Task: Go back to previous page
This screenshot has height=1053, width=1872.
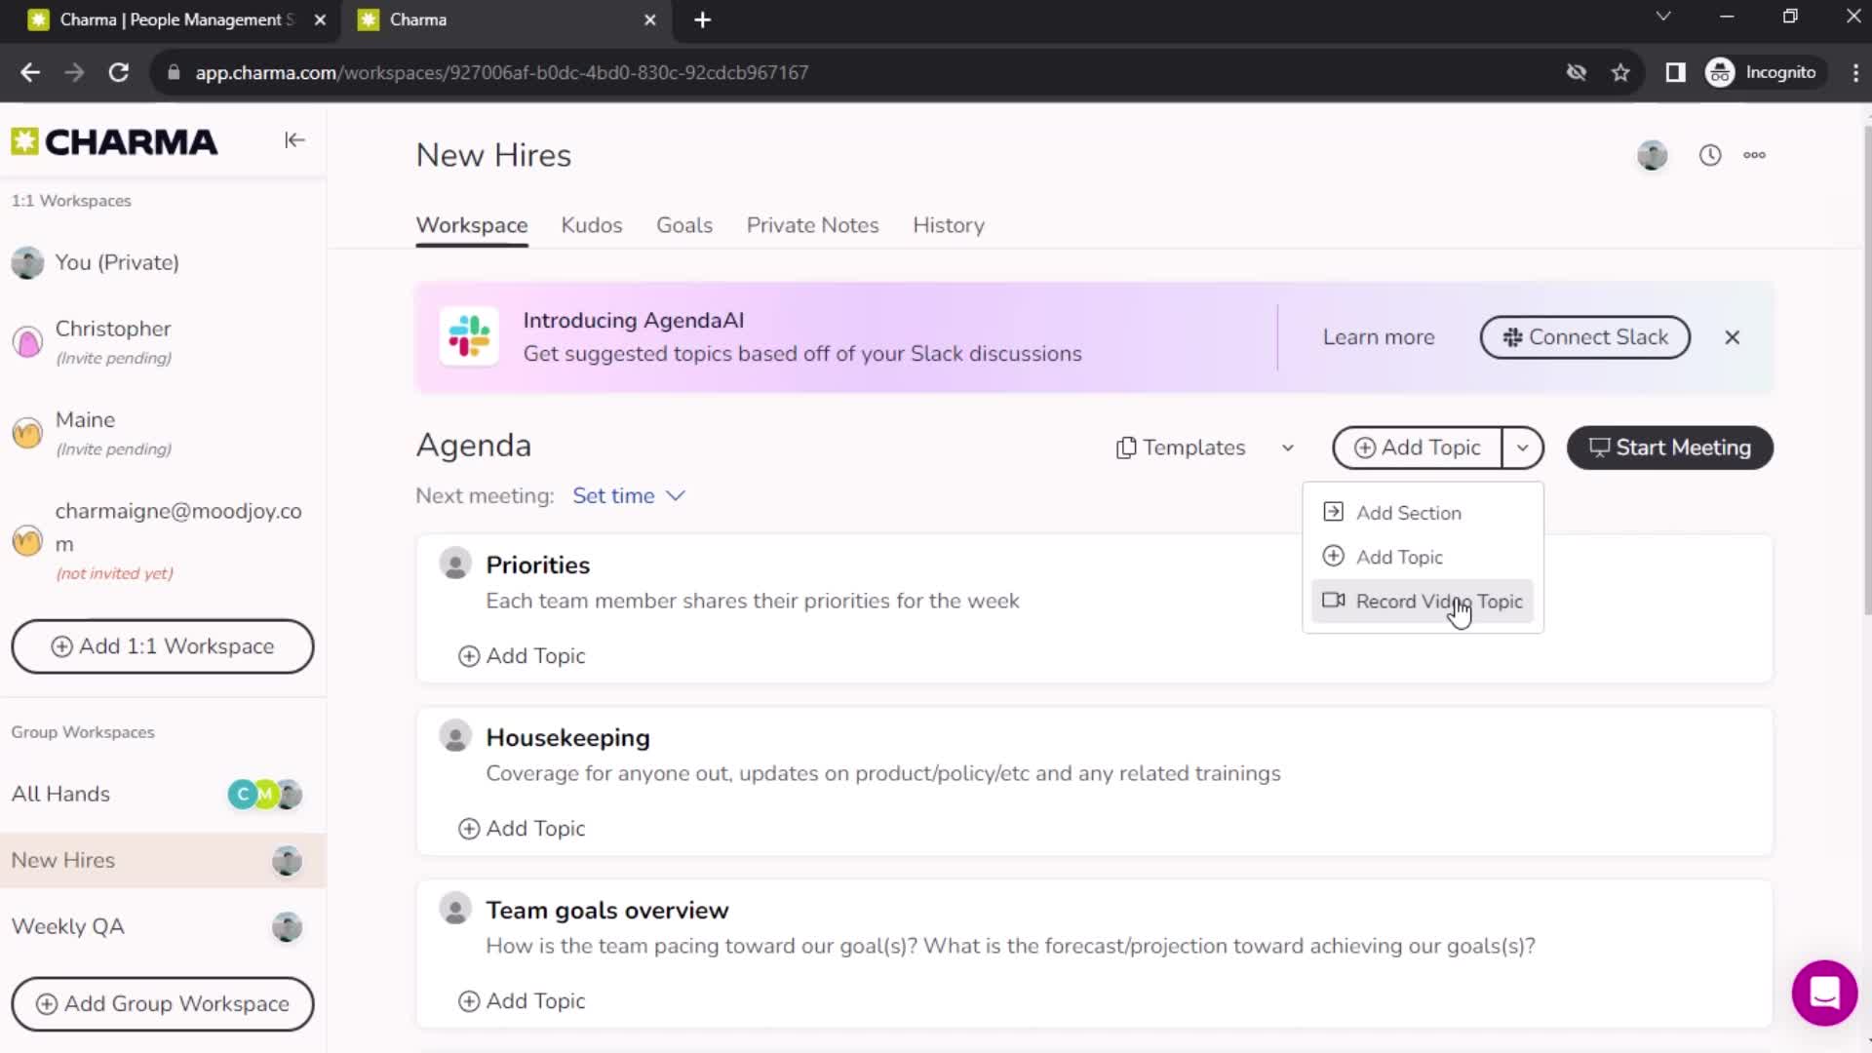Action: tap(30, 72)
